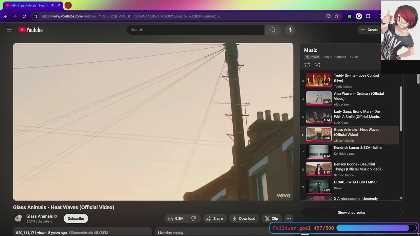The image size is (420, 236).
Task: Focus the YouTube Search field
Action: pos(196,30)
